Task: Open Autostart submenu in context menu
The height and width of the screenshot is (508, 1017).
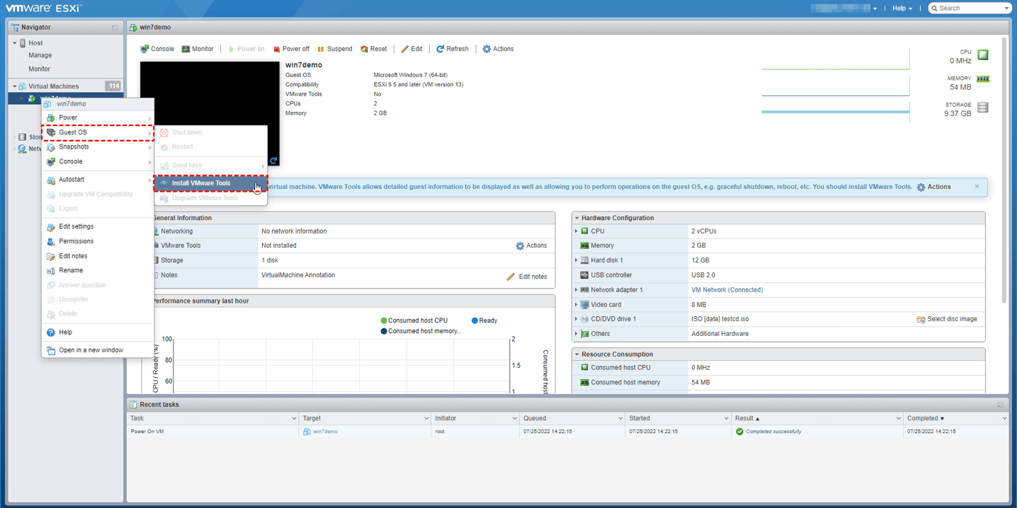Action: point(98,180)
